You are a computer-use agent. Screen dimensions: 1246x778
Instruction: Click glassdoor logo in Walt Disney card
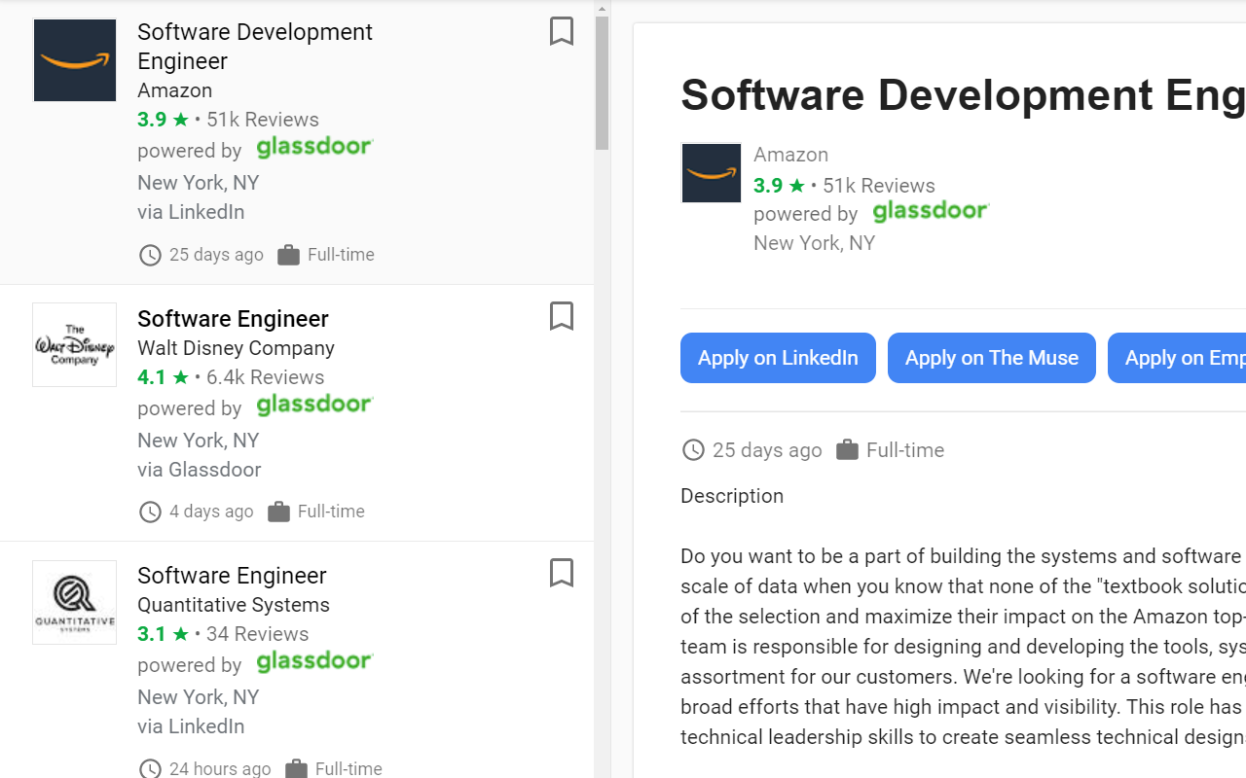point(314,405)
